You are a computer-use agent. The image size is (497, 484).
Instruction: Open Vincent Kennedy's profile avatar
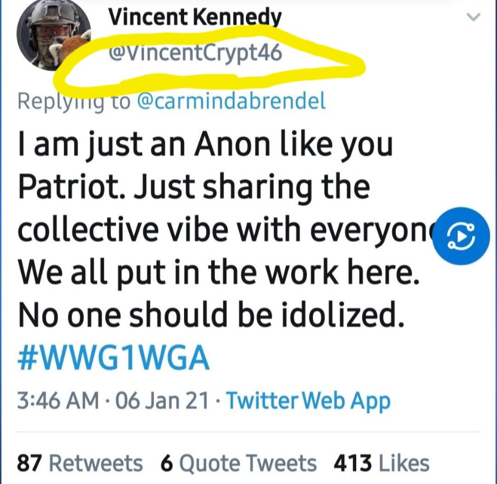52,40
